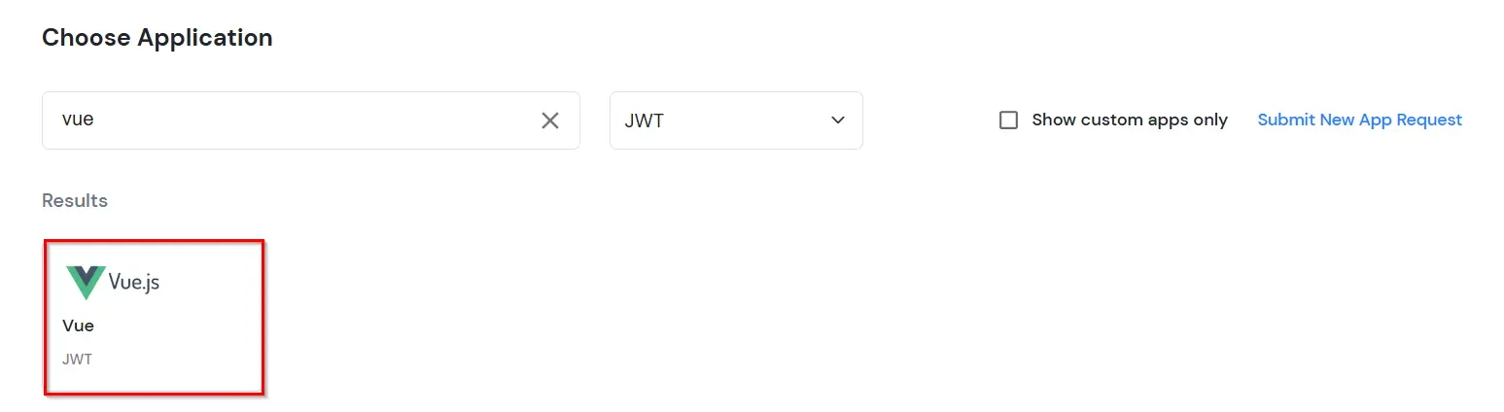
Task: Clear the search field with the X icon
Action: [550, 120]
